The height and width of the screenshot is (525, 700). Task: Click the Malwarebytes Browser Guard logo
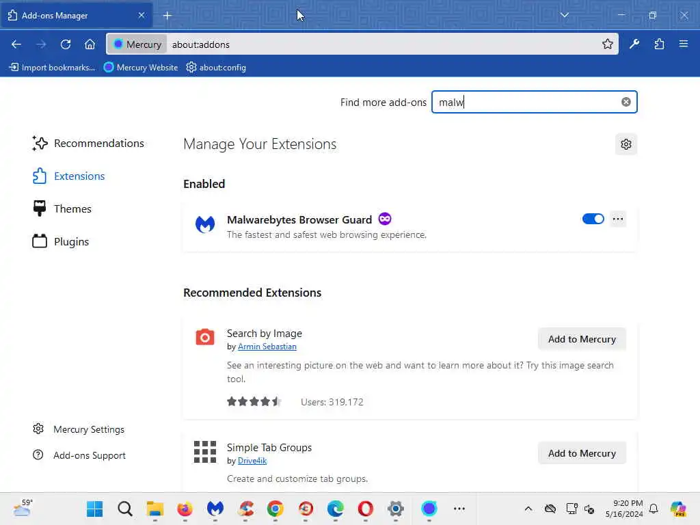205,224
